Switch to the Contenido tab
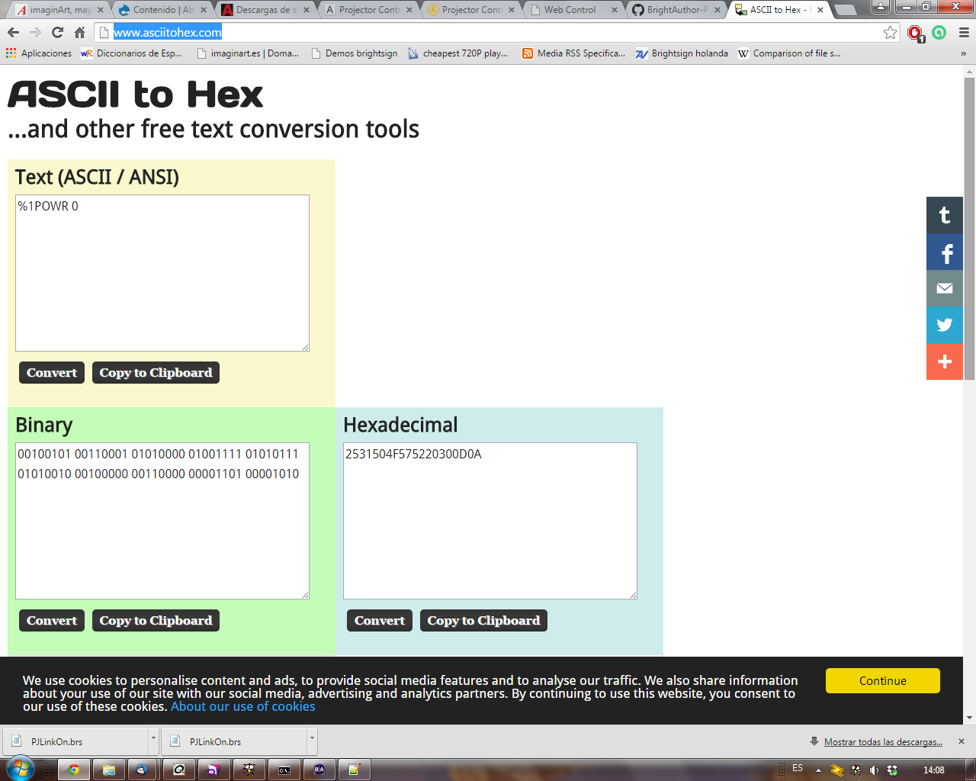Viewport: 976px width, 781px height. tap(162, 10)
